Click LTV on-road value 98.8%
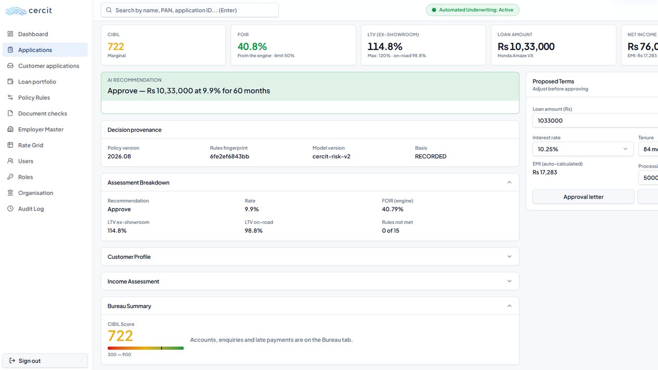 (254, 231)
